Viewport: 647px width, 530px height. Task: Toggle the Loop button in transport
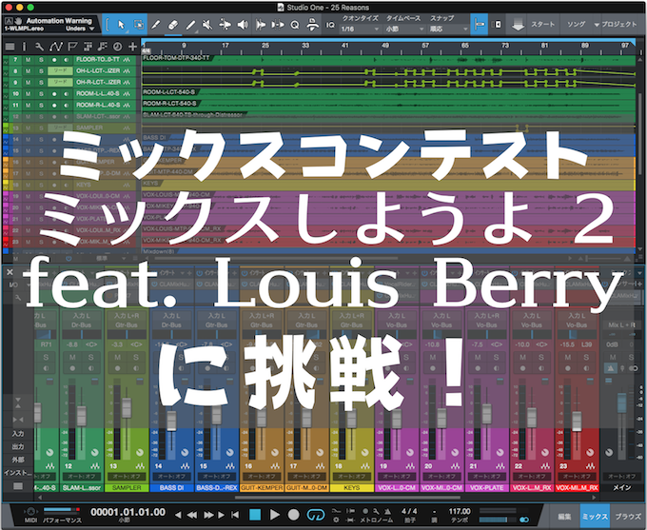pyautogui.click(x=316, y=515)
